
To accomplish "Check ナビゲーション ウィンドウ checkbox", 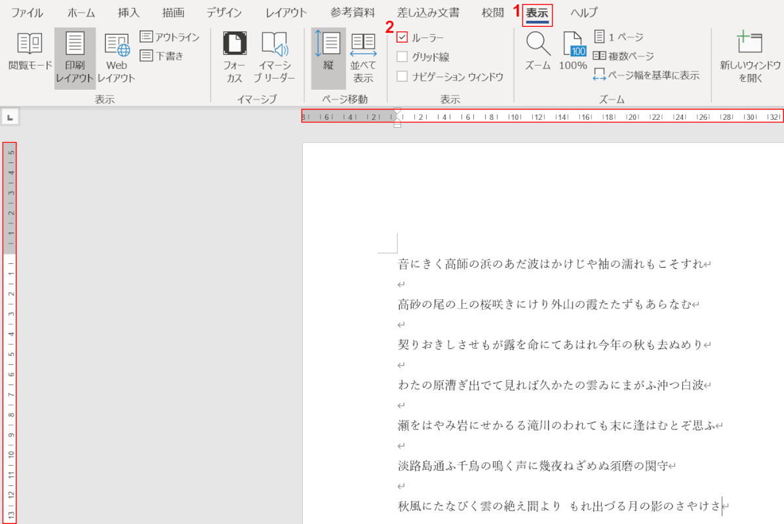I will tap(402, 77).
